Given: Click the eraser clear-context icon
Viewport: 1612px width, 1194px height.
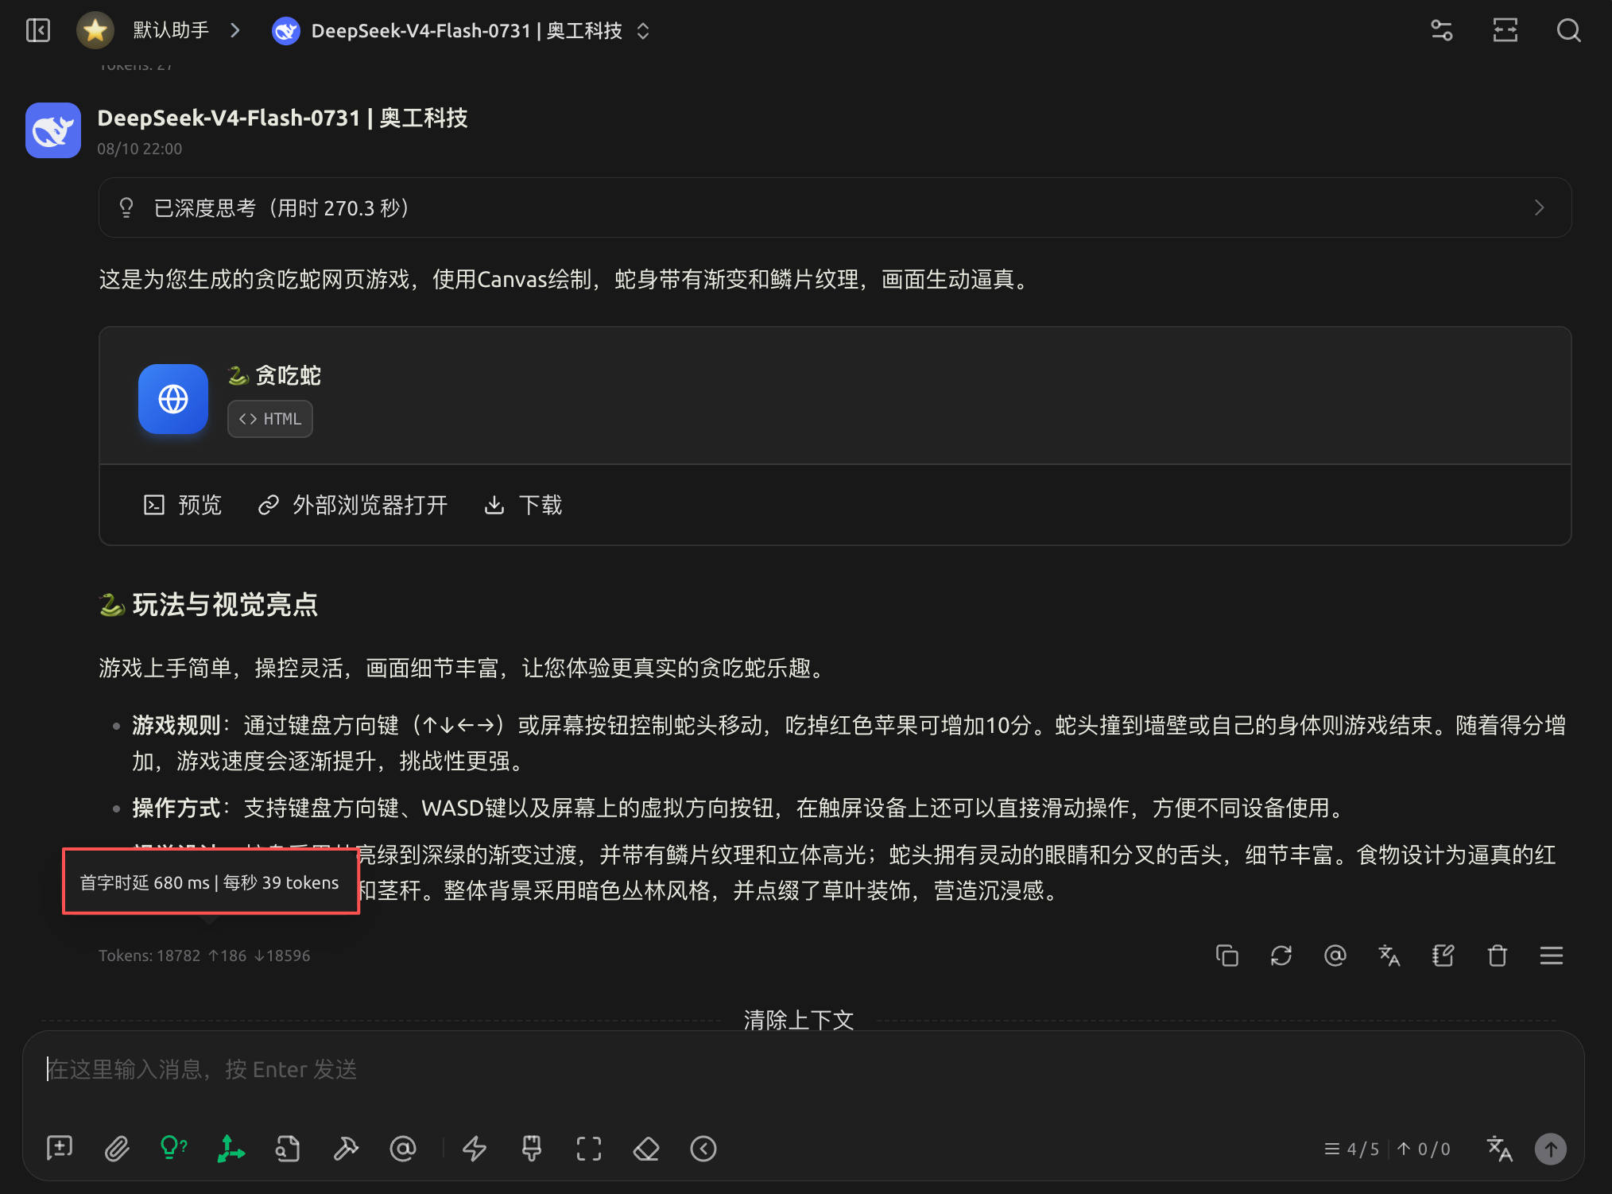Looking at the screenshot, I should [646, 1149].
